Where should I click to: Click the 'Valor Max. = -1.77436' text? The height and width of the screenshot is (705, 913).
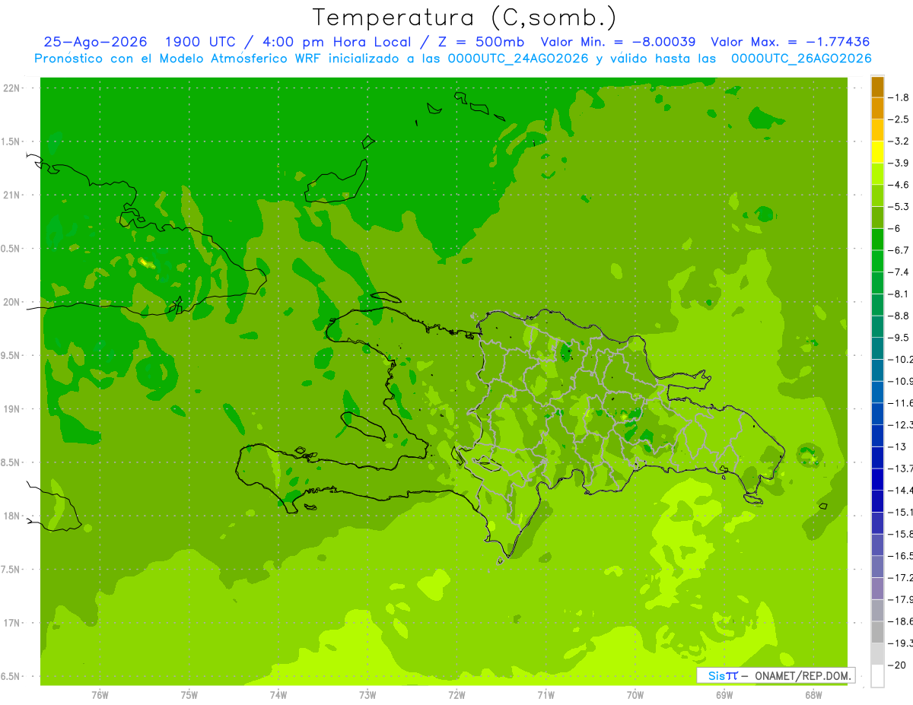coord(790,42)
